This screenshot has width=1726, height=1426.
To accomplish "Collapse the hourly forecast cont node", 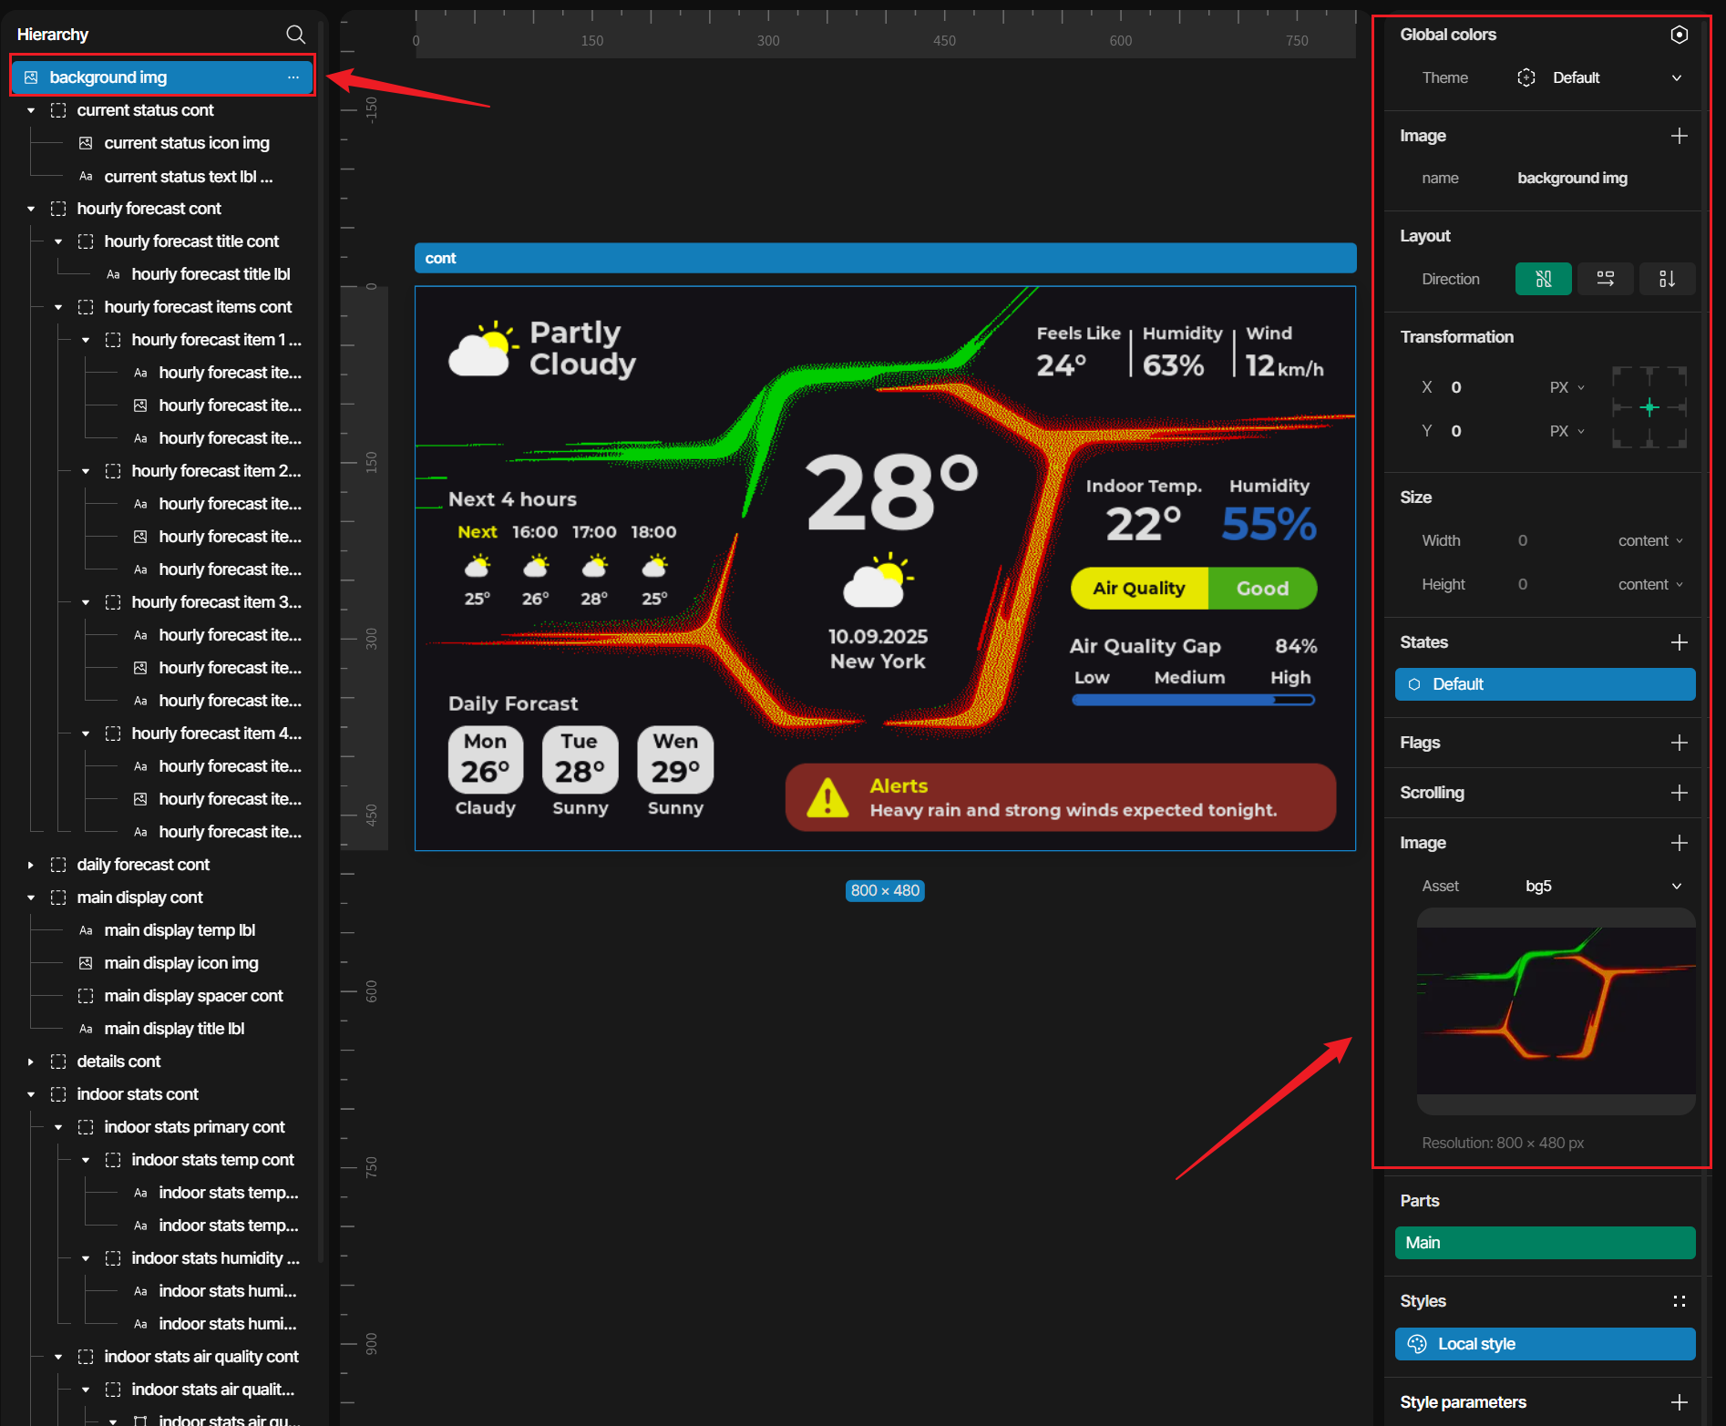I will pos(31,209).
